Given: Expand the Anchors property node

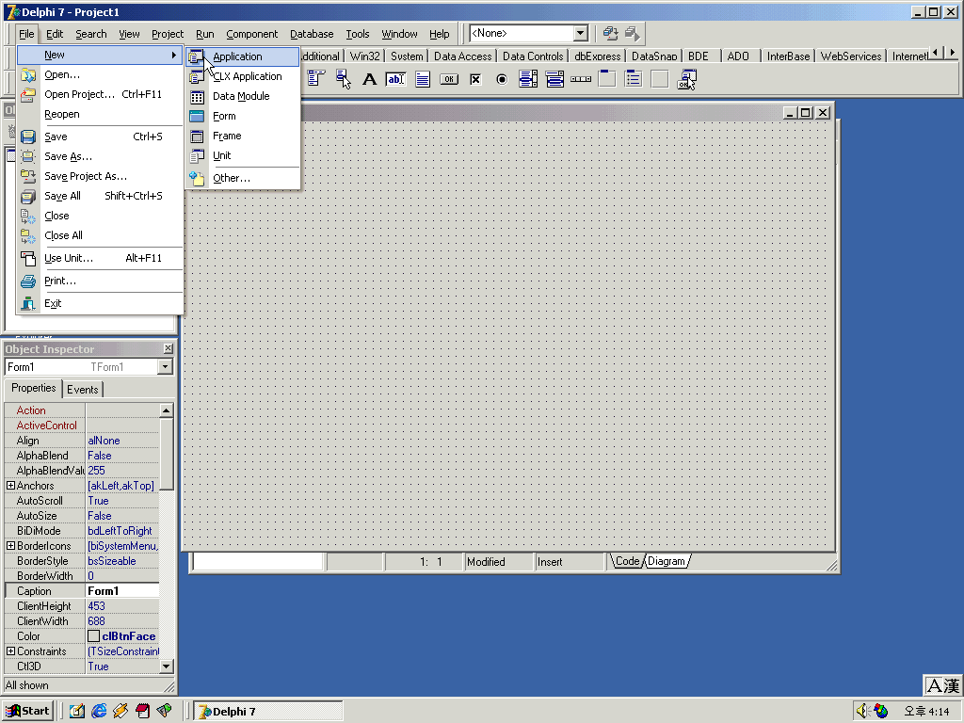Looking at the screenshot, I should coord(10,486).
